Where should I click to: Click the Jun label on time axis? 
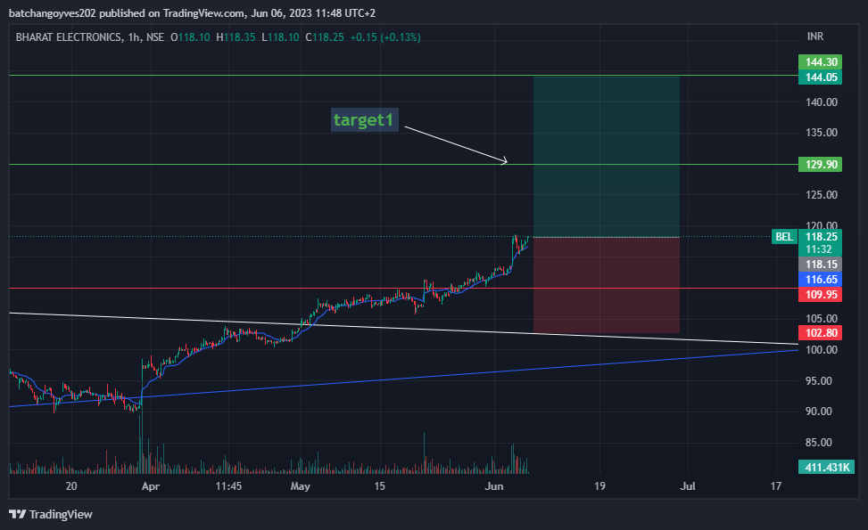[494, 486]
